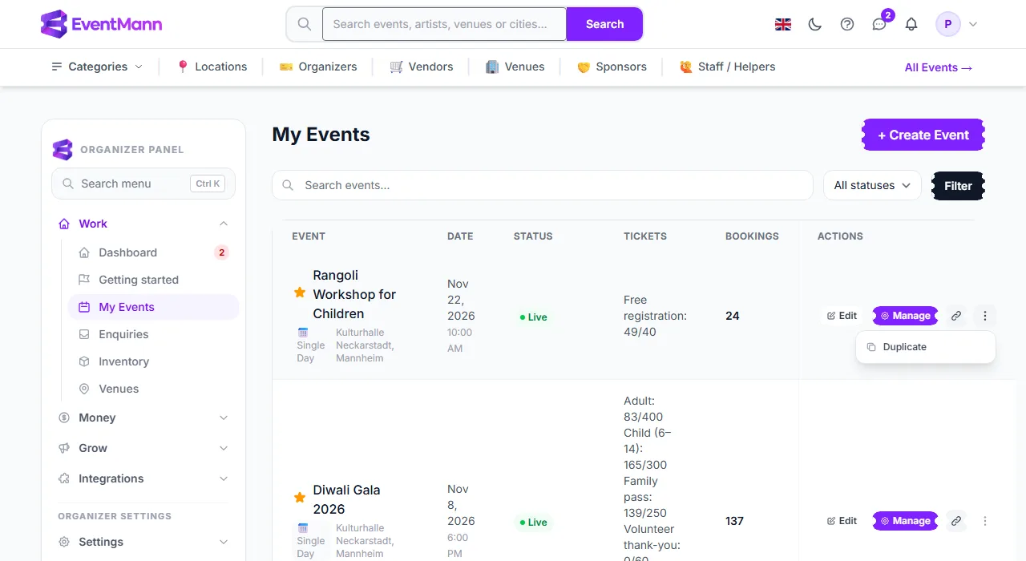Follow the All Events link
This screenshot has height=561, width=1026.
coord(939,67)
